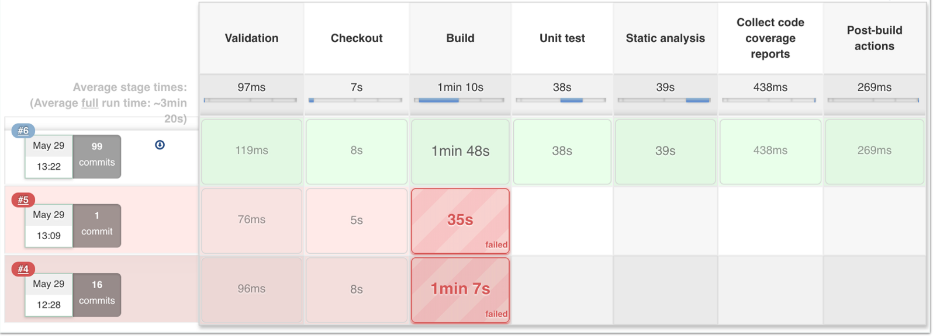The width and height of the screenshot is (933, 336).
Task: Click the artifacts download icon for build #6
Action: (x=160, y=145)
